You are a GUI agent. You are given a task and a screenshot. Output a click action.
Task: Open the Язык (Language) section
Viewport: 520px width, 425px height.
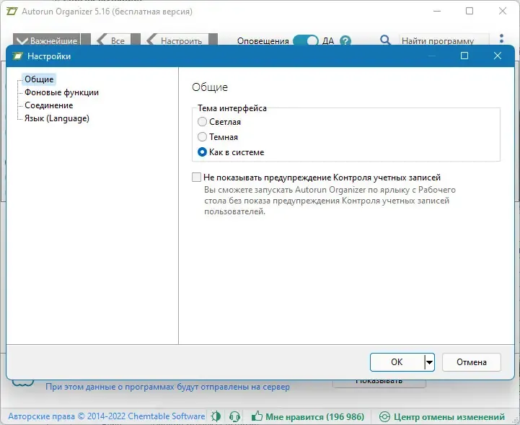[x=57, y=118]
